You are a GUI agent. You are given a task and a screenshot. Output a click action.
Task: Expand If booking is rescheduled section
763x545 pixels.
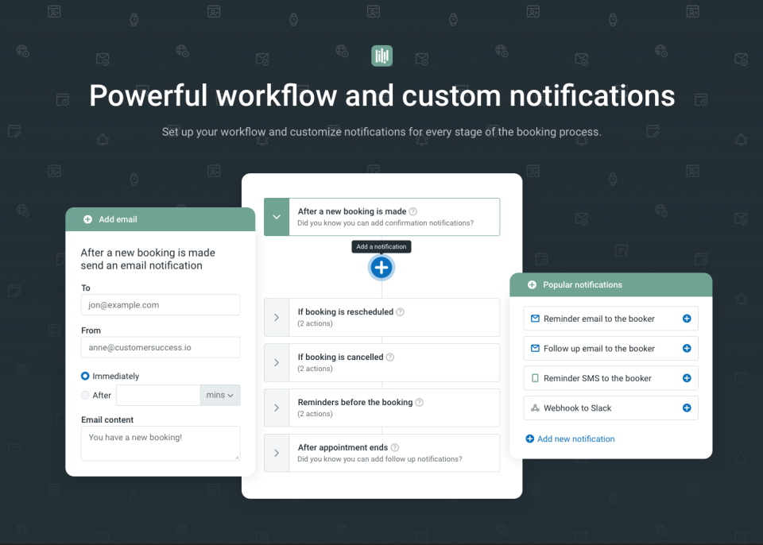tap(277, 318)
